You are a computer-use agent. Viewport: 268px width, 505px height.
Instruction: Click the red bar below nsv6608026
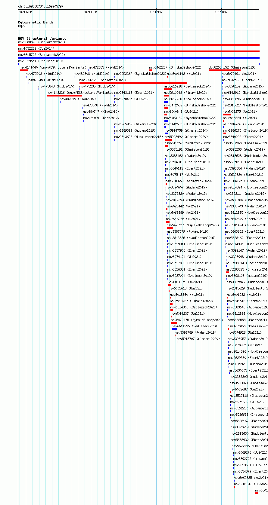139,45
